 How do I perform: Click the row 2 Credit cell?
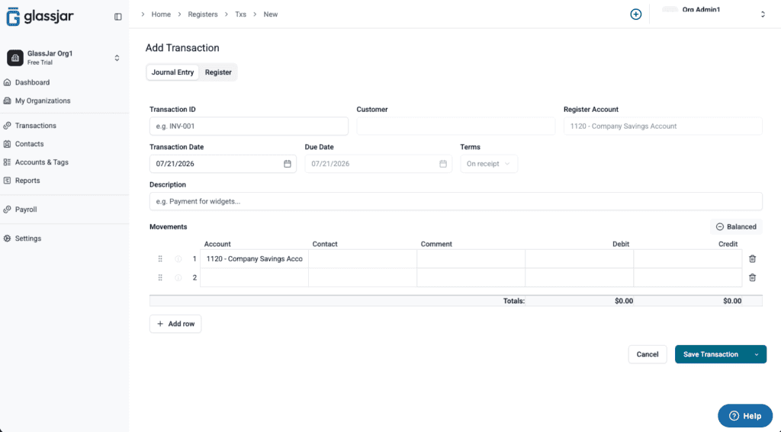point(688,277)
